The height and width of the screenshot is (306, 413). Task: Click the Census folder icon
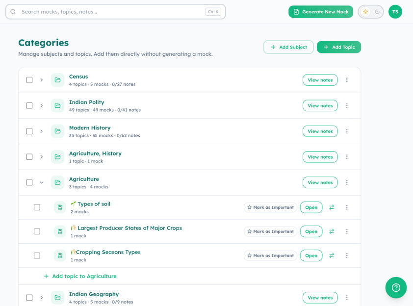pyautogui.click(x=57, y=80)
